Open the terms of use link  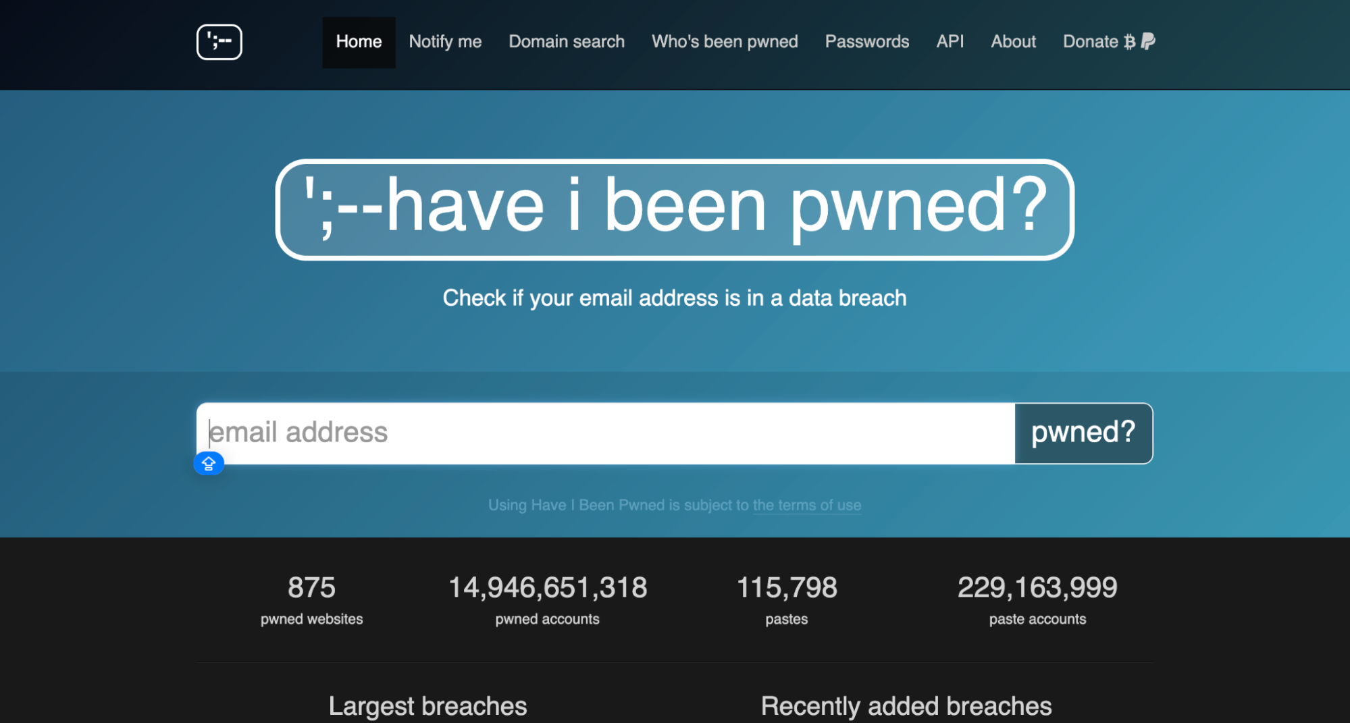[807, 505]
